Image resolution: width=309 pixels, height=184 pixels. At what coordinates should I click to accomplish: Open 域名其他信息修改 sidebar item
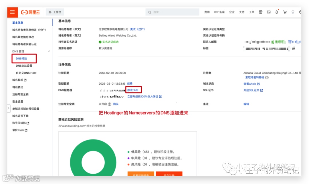(x=23, y=37)
